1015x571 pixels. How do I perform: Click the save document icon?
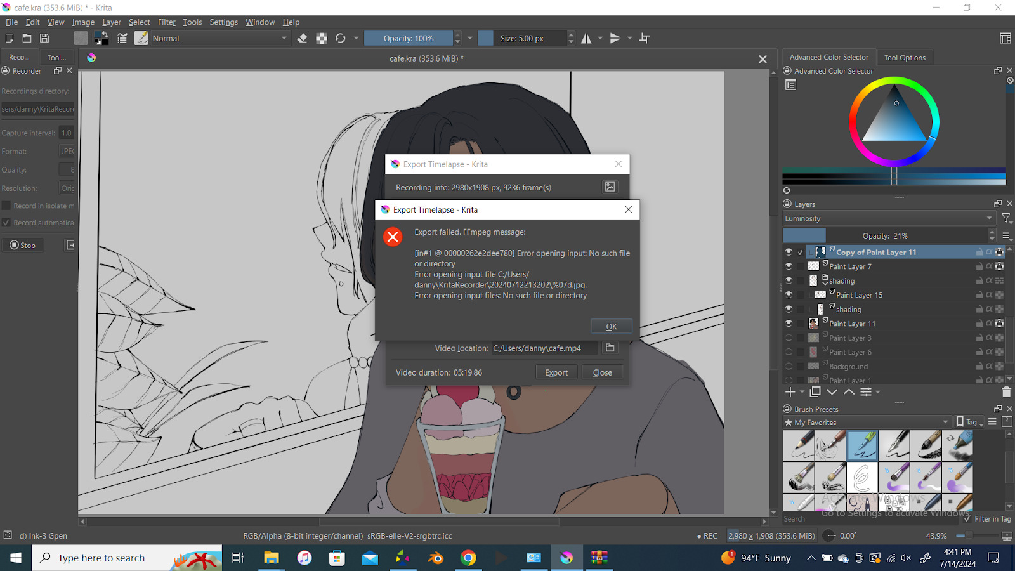click(x=44, y=39)
